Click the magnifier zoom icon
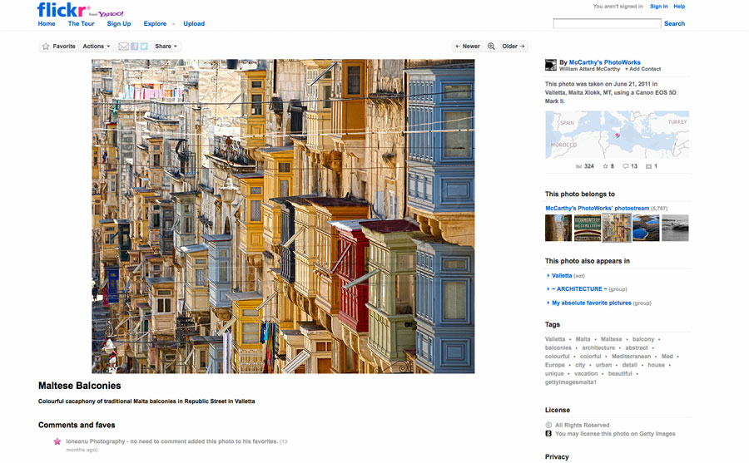 click(x=491, y=47)
